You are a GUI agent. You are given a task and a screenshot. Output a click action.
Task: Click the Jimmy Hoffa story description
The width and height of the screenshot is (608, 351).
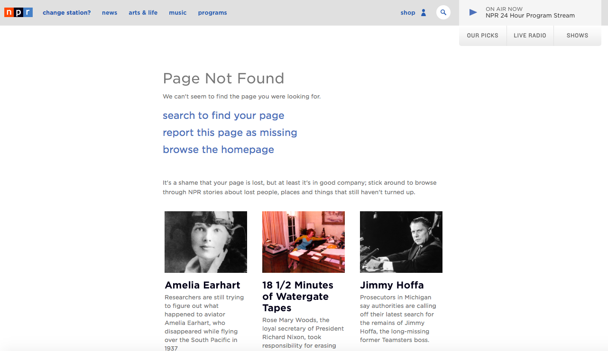pos(398,319)
